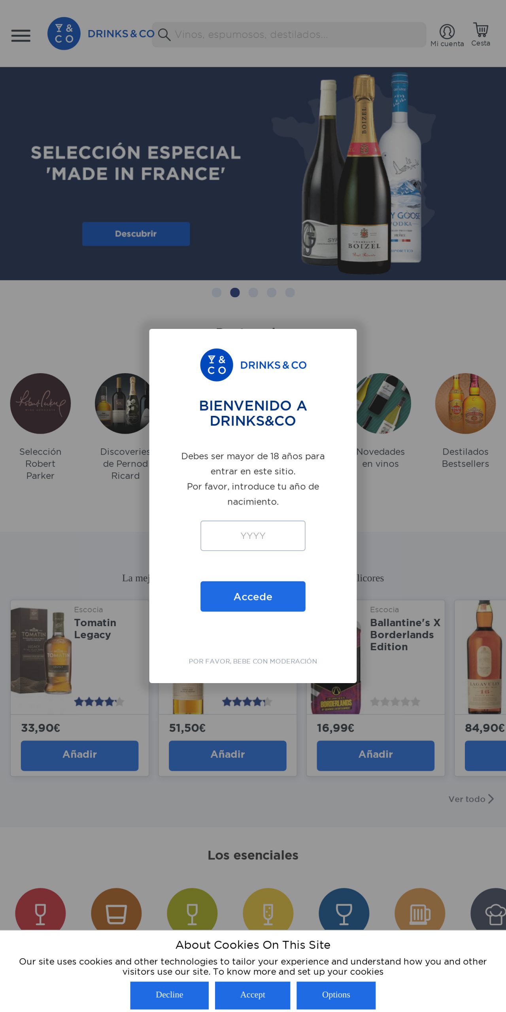
Task: Open cookie Options settings
Action: pyautogui.click(x=336, y=995)
